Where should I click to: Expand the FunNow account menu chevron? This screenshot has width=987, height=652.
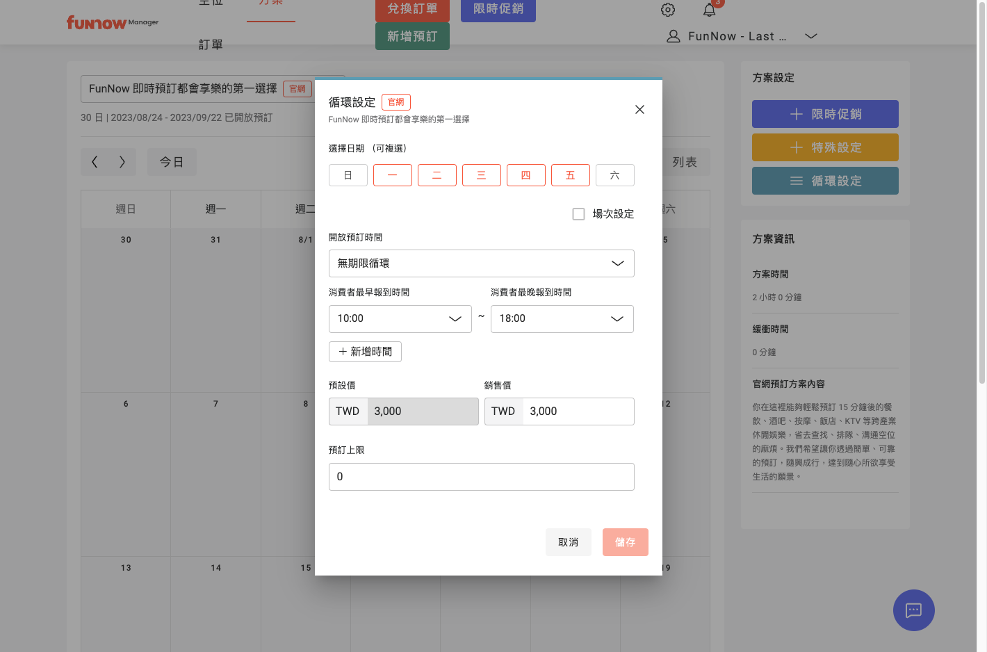coord(810,36)
